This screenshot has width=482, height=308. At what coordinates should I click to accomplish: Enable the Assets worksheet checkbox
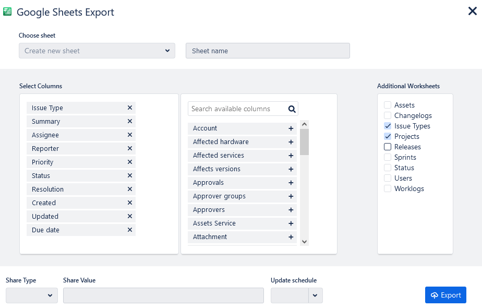(388, 105)
